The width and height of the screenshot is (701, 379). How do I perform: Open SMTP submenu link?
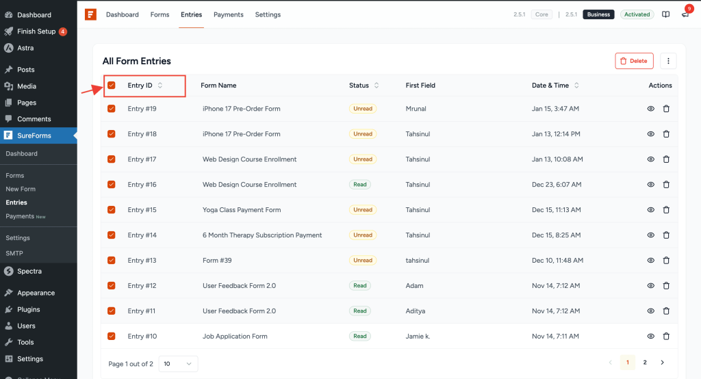click(x=14, y=253)
